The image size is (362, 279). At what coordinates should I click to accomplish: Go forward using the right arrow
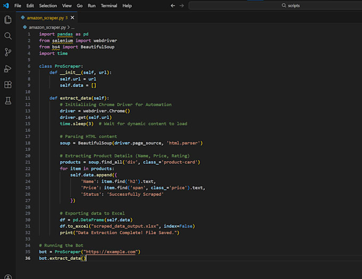point(182,5)
